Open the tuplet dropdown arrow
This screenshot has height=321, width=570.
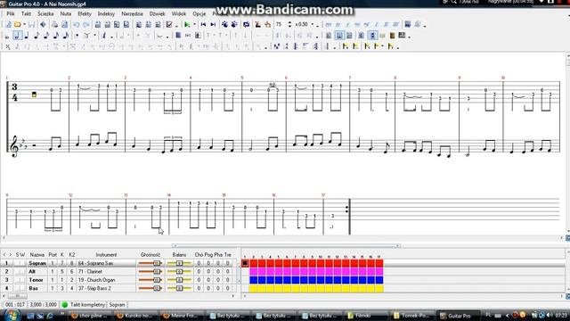(94, 36)
